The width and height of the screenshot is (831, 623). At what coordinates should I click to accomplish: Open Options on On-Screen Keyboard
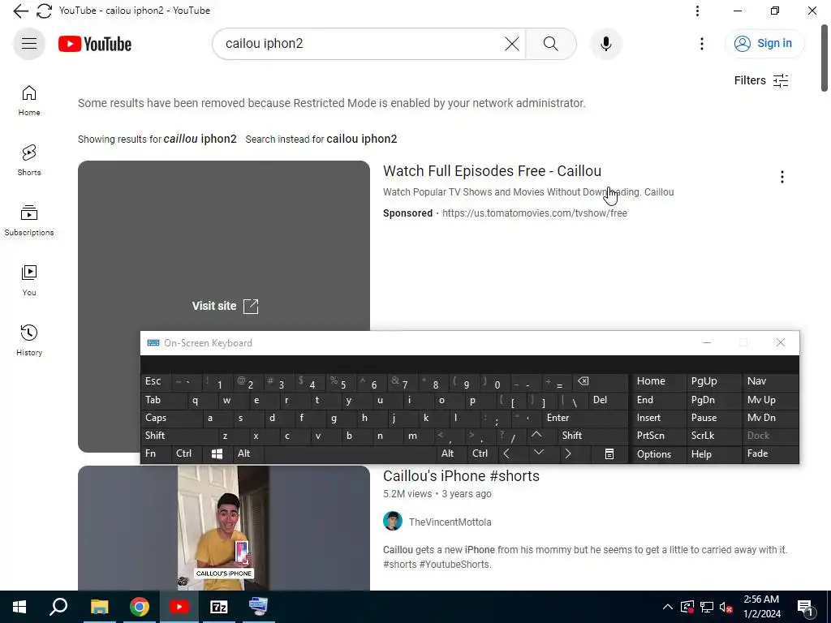[659, 454]
